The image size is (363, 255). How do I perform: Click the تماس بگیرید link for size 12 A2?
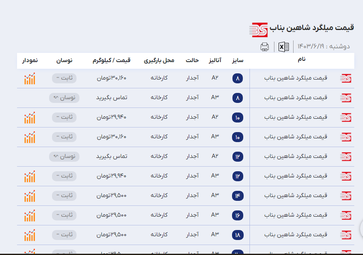(111, 156)
